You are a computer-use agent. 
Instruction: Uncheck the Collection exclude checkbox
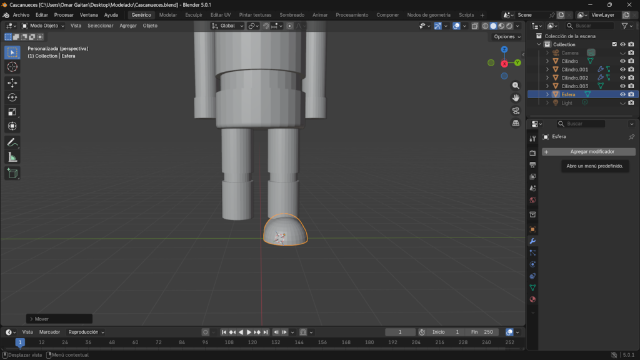[x=614, y=44]
